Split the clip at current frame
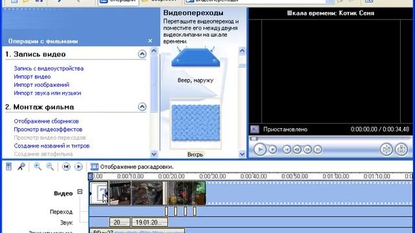 pos(386,150)
